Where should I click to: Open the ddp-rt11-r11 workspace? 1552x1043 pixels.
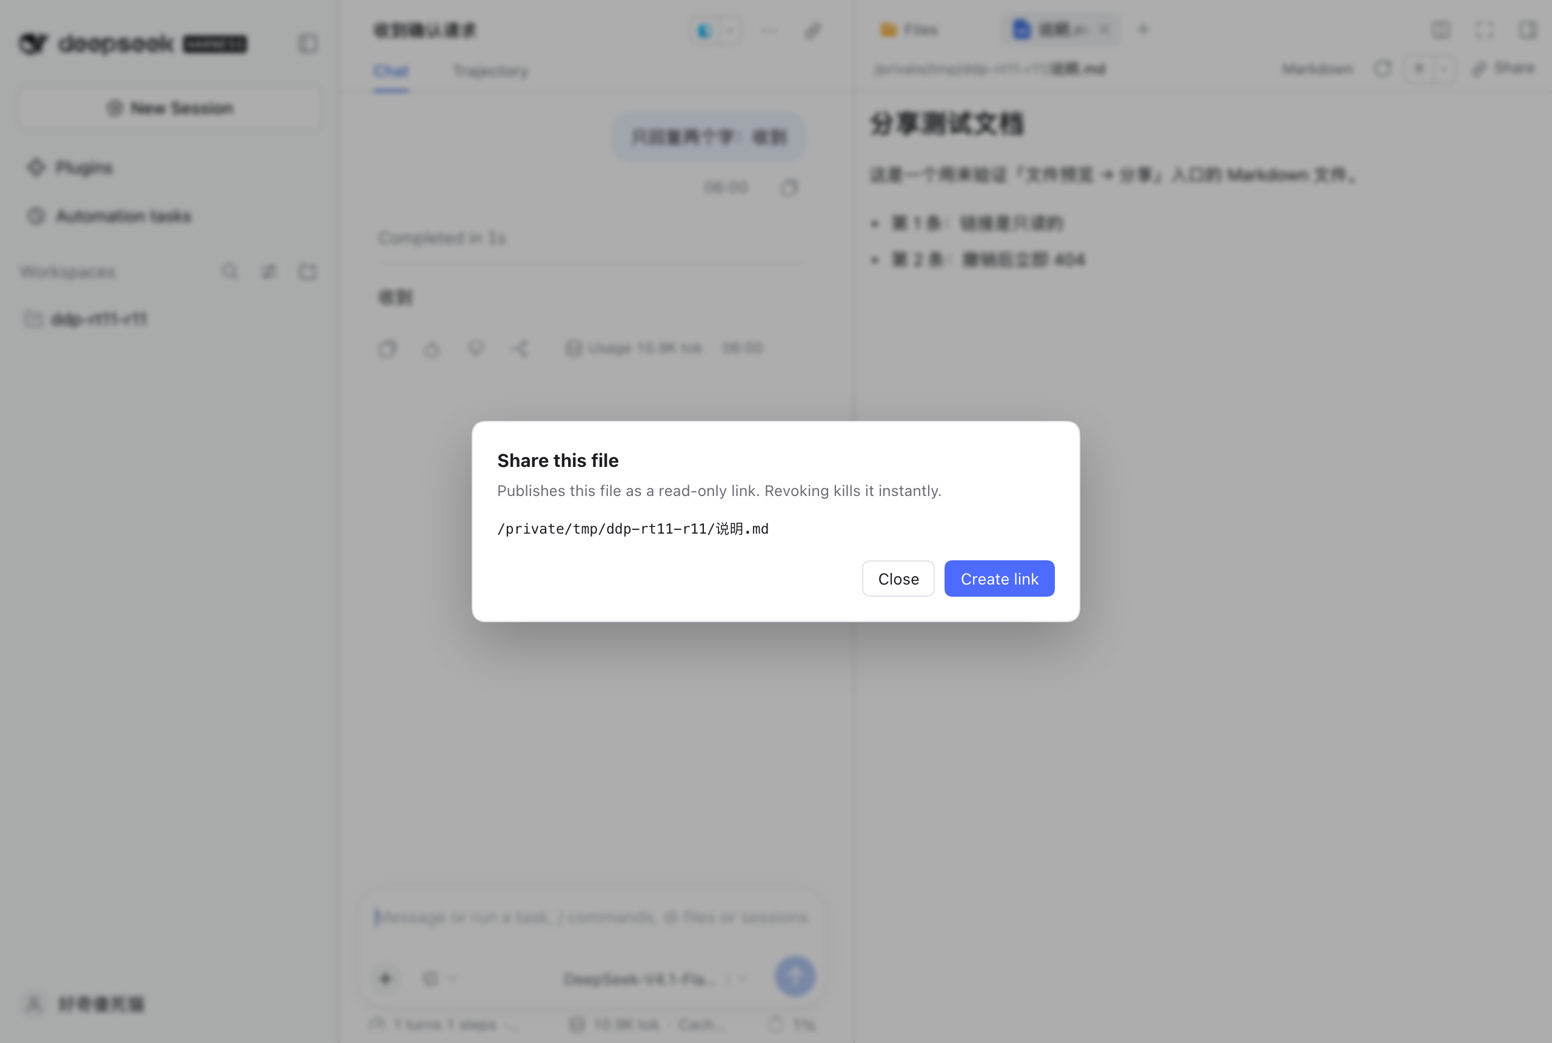coord(85,320)
